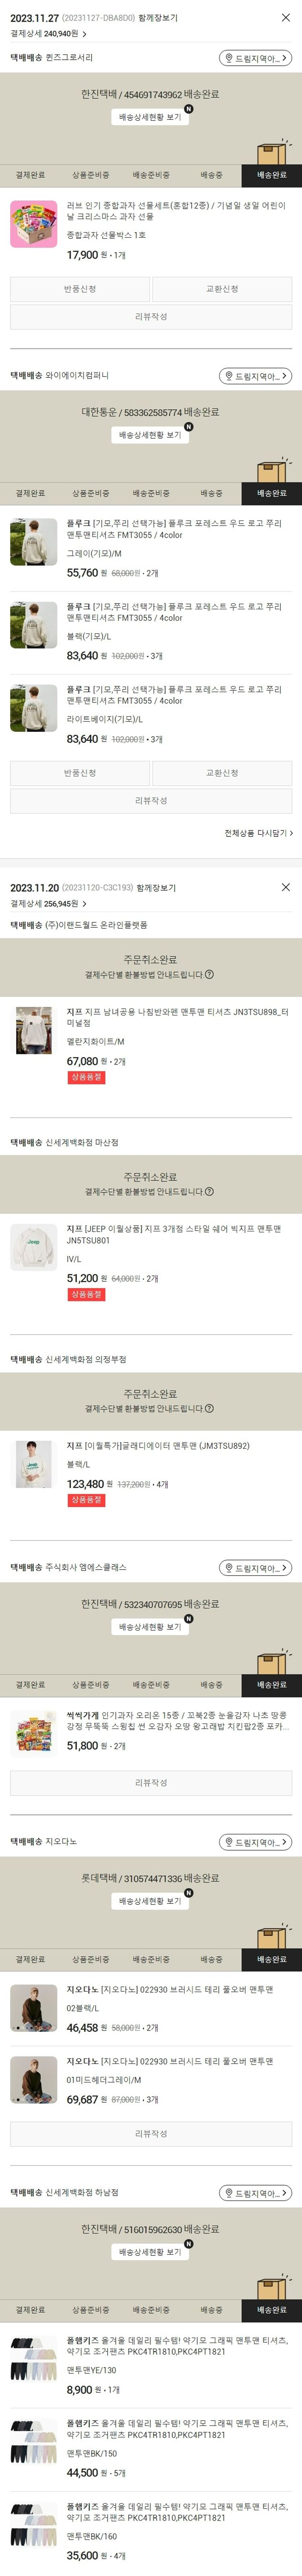
Task: Dismiss the 2023.11.20 order with the X icon
Action: point(286,887)
